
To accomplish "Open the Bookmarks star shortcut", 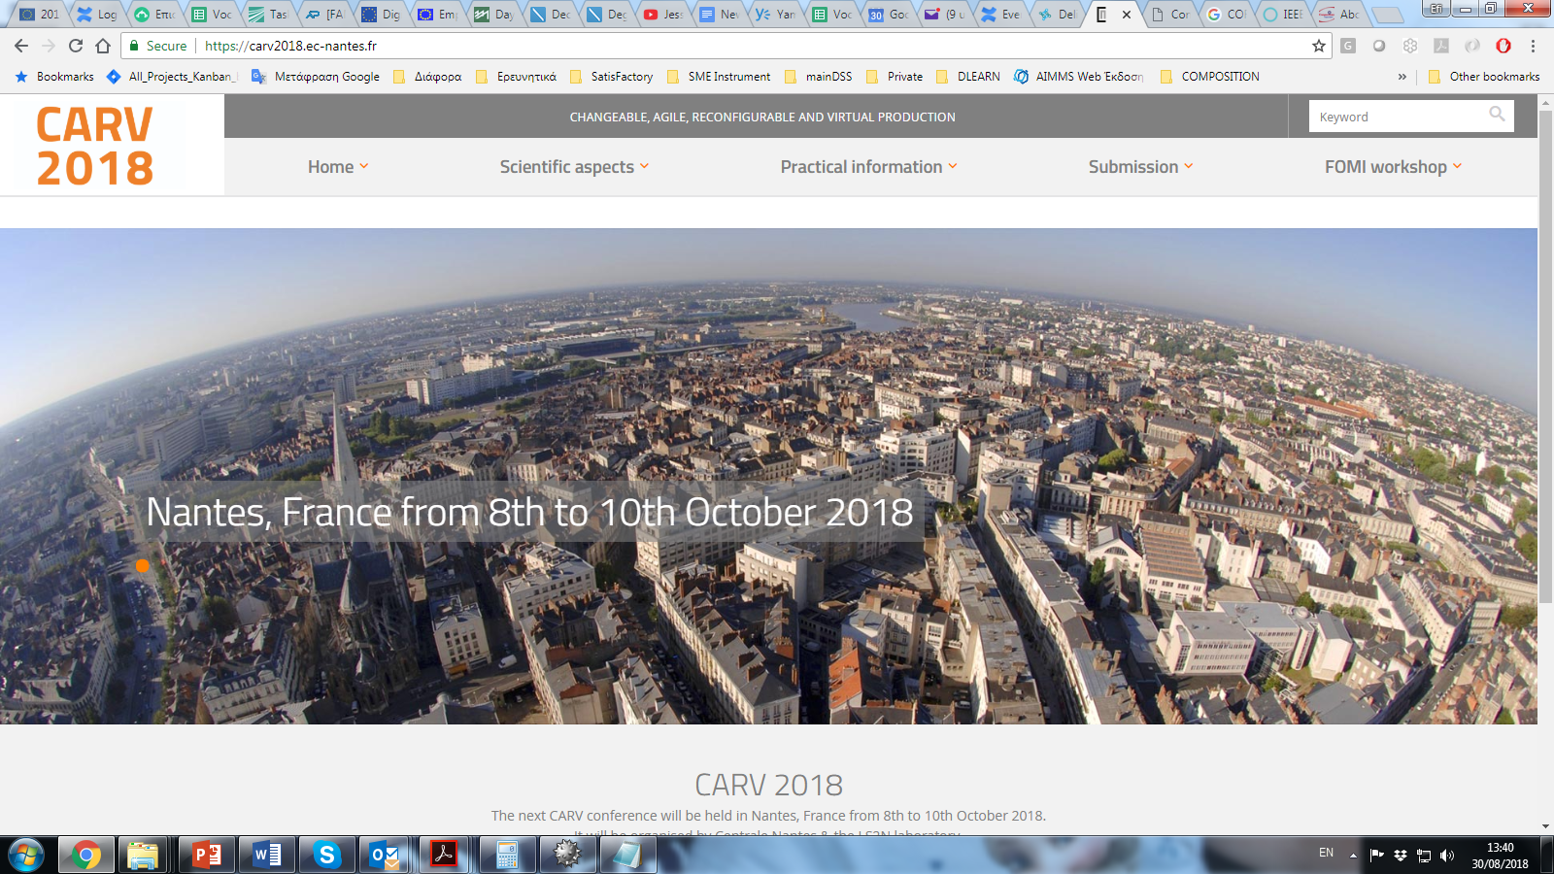I will coord(54,77).
